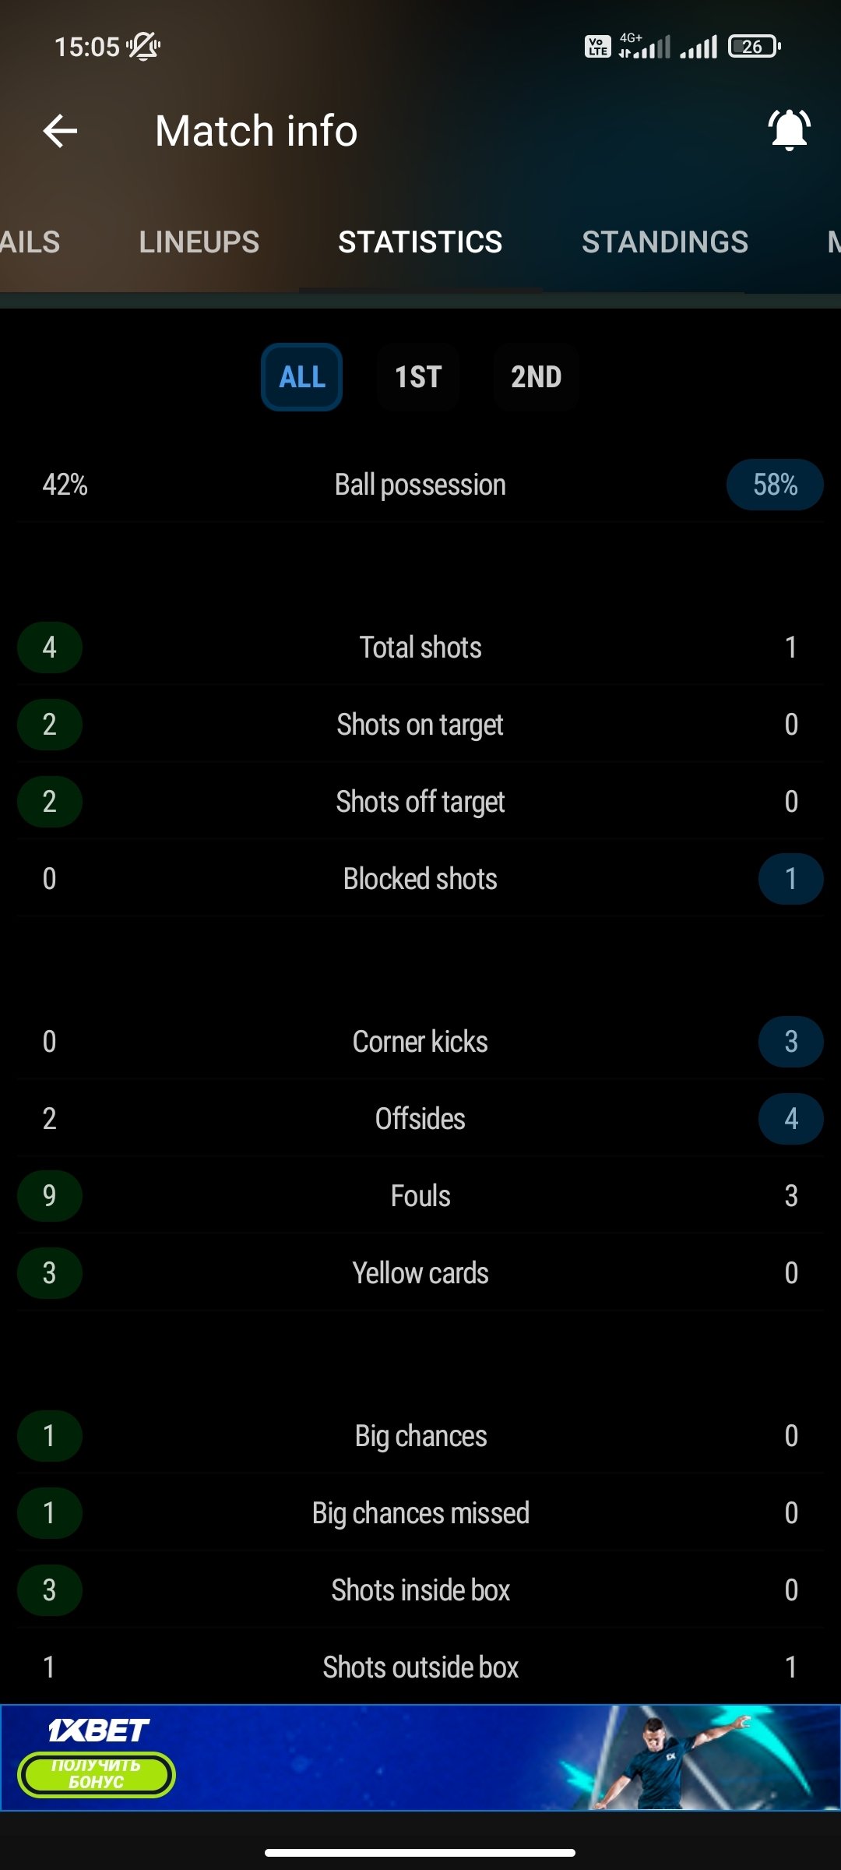Tap the 1XBET logo in banner
841x1870 pixels.
coord(98,1731)
